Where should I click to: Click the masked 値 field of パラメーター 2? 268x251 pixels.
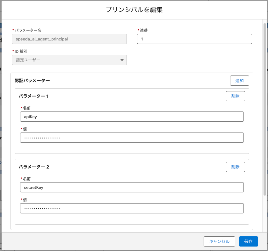pos(132,208)
